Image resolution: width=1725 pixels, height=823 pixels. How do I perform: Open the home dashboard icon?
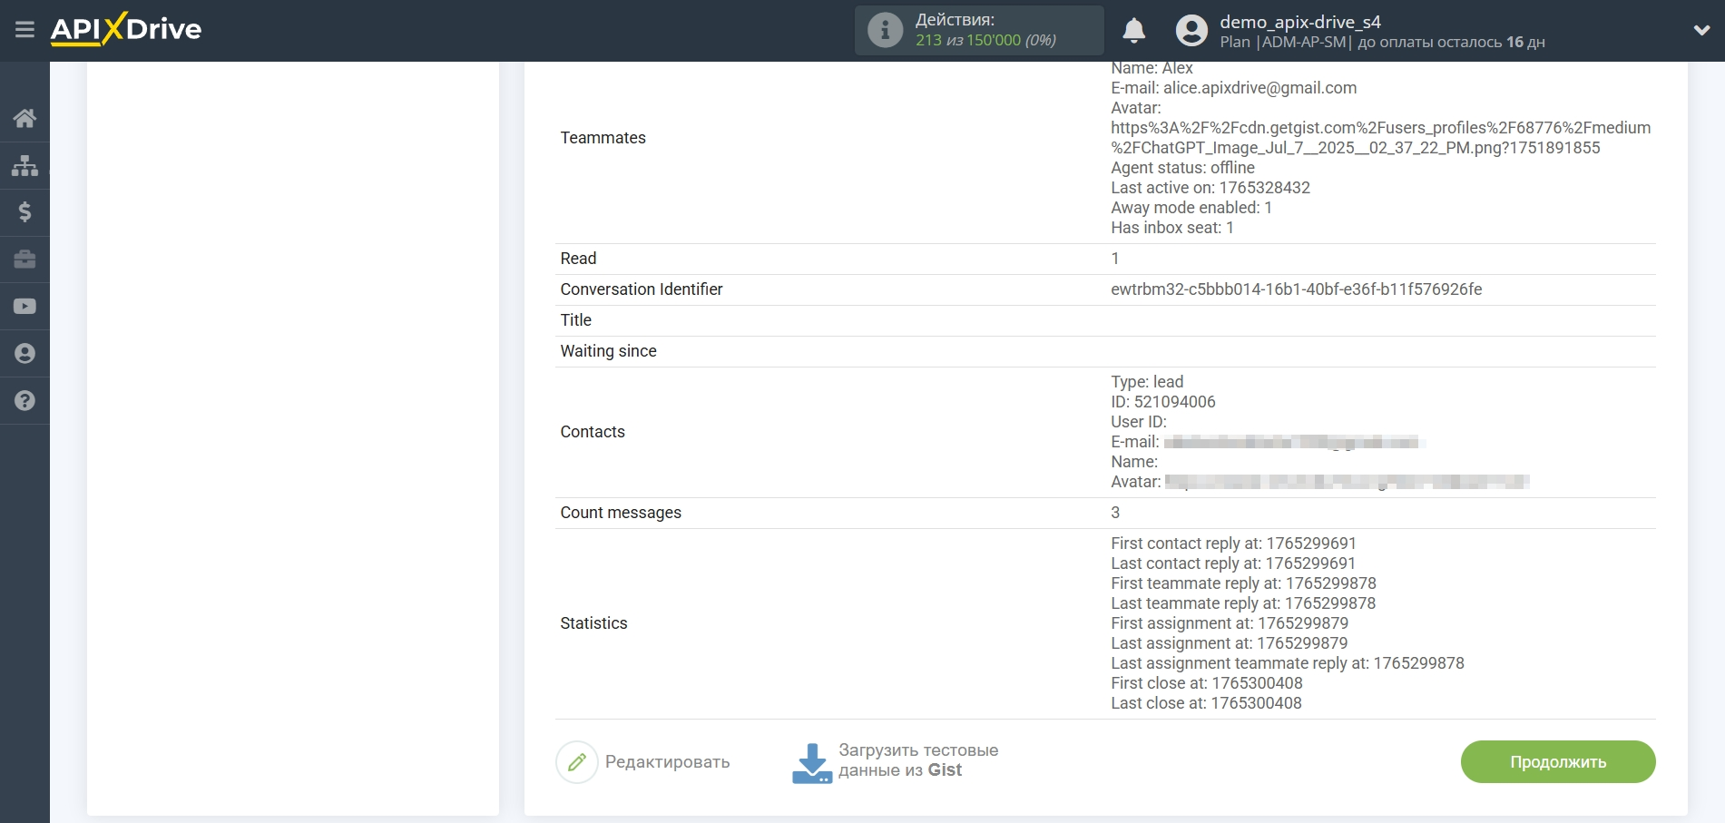(25, 118)
